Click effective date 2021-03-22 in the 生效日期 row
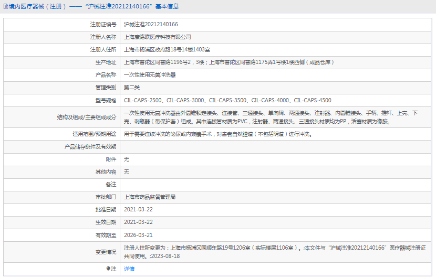The image size is (436, 279). tap(138, 222)
